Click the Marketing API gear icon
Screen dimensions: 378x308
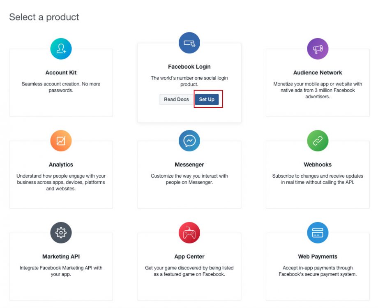tap(61, 233)
